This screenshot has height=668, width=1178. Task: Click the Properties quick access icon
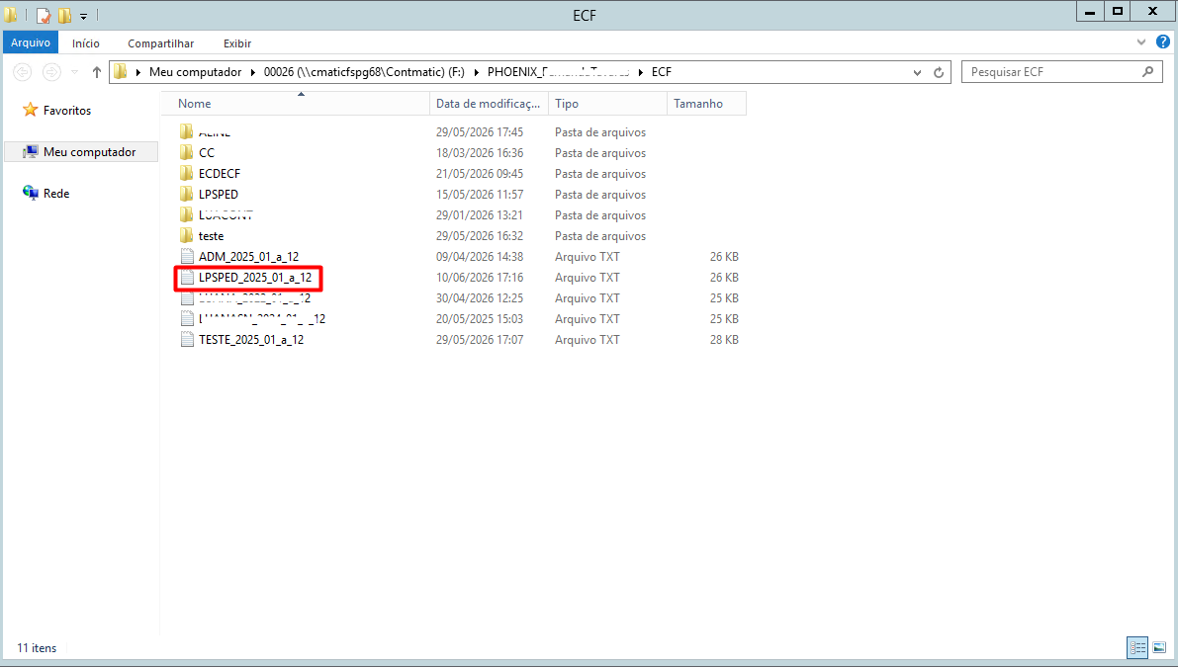pos(44,15)
